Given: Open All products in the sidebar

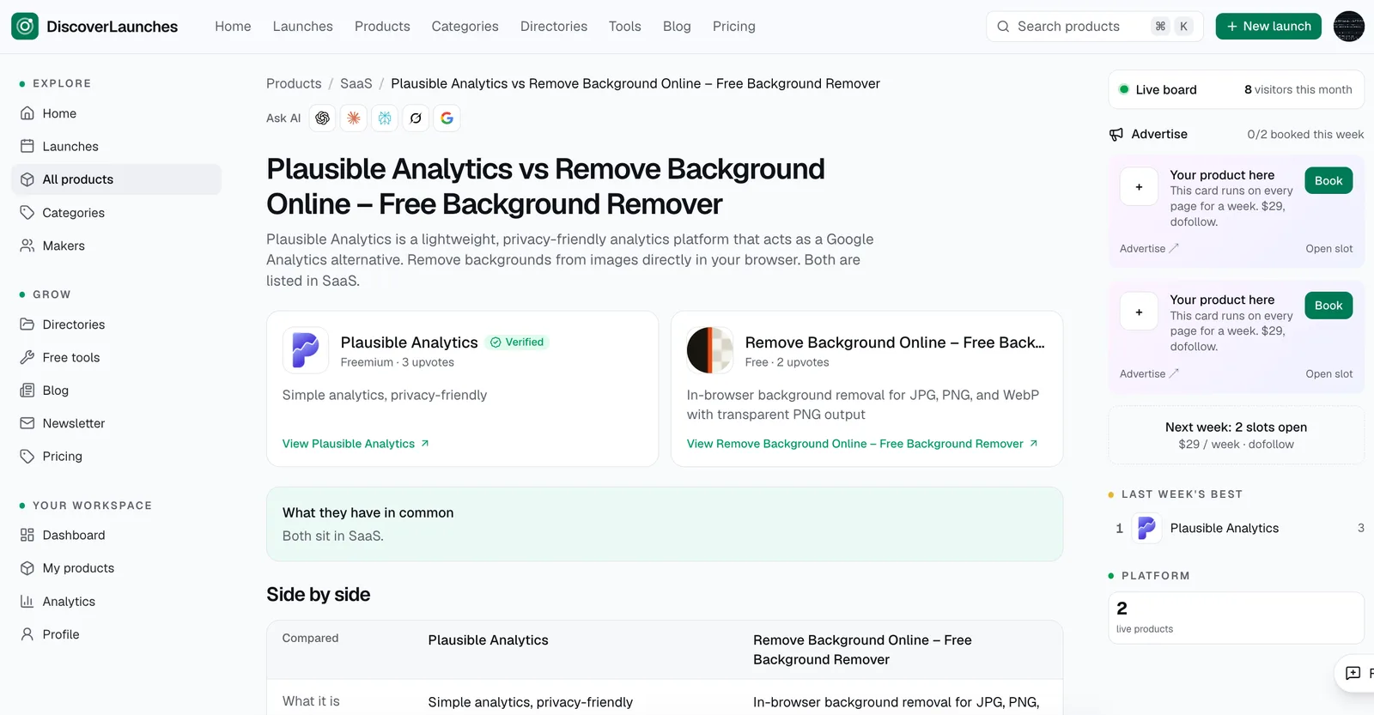Looking at the screenshot, I should [x=116, y=179].
